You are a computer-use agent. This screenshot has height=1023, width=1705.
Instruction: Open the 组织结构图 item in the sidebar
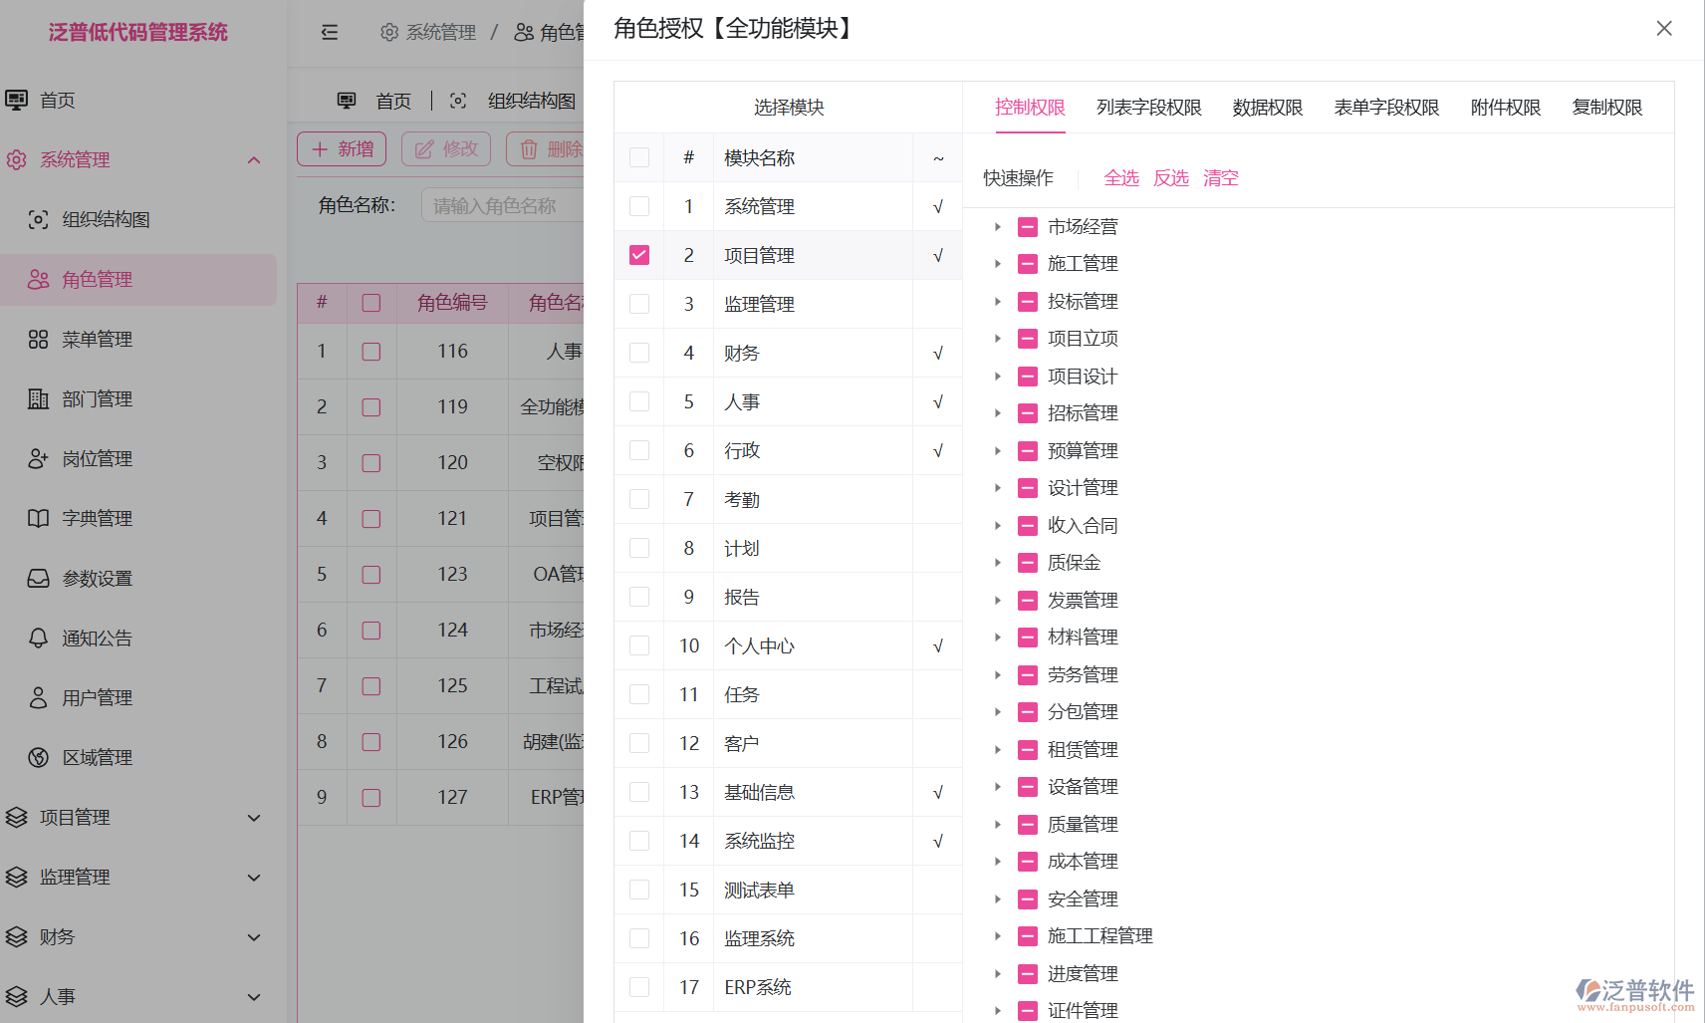click(105, 219)
